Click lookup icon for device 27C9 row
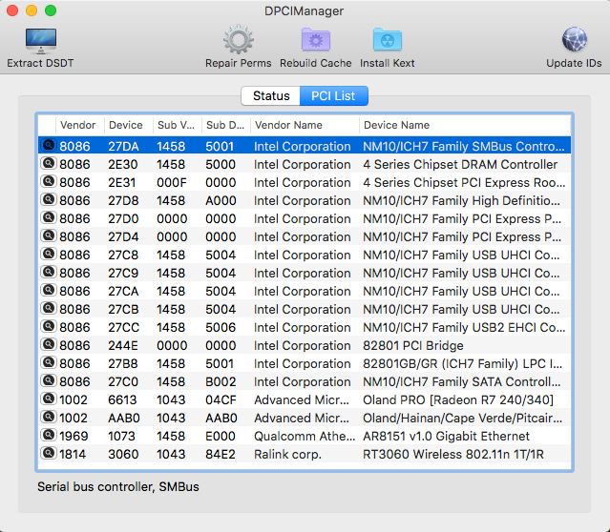 coord(49,272)
